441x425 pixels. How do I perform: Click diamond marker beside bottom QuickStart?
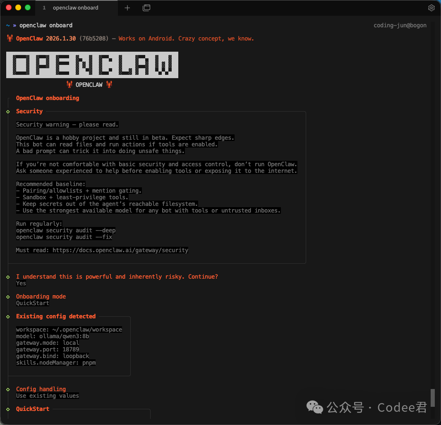coord(8,409)
